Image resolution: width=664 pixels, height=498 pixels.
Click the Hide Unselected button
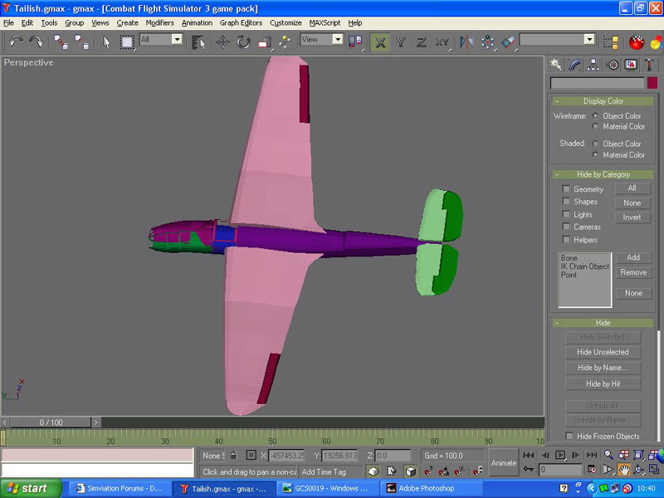[x=603, y=352]
